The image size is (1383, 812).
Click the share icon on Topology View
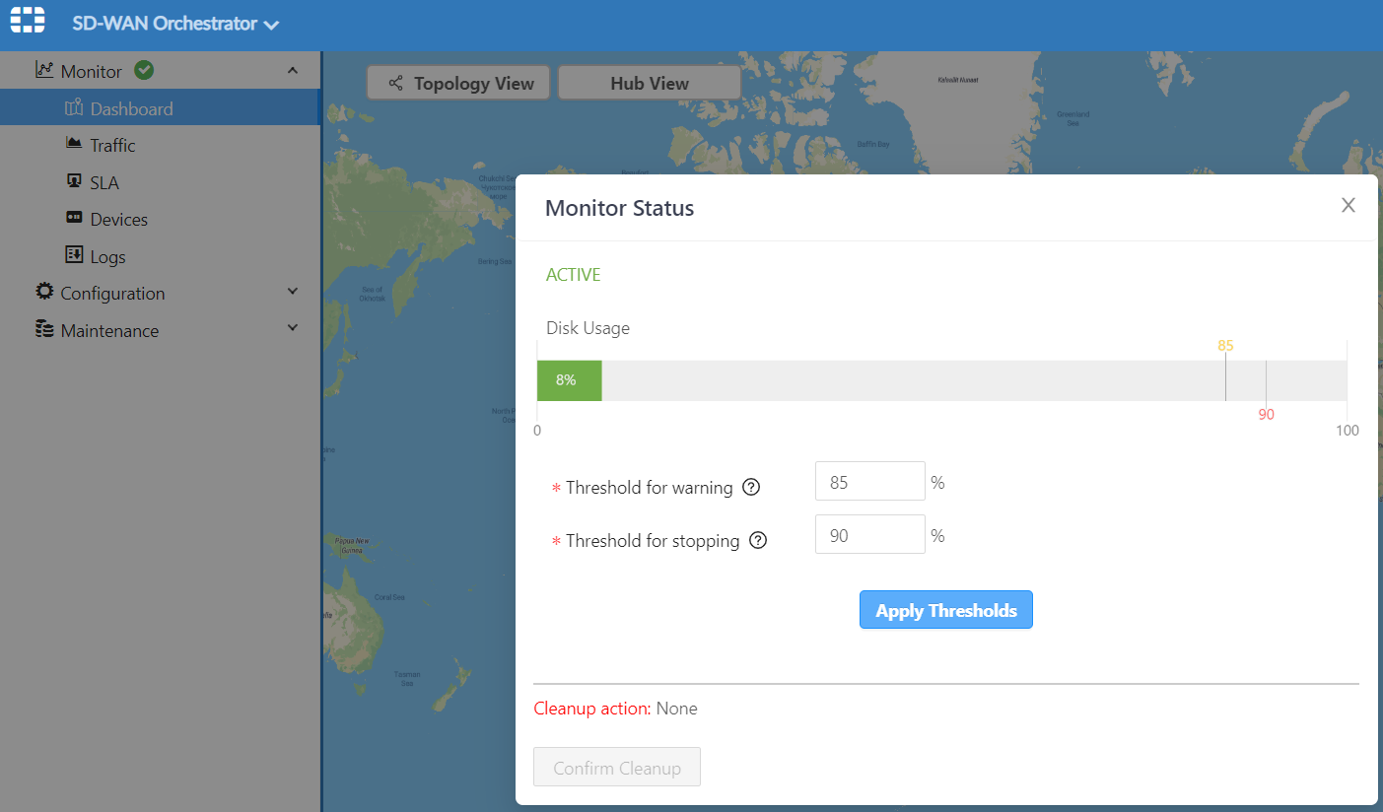[397, 82]
